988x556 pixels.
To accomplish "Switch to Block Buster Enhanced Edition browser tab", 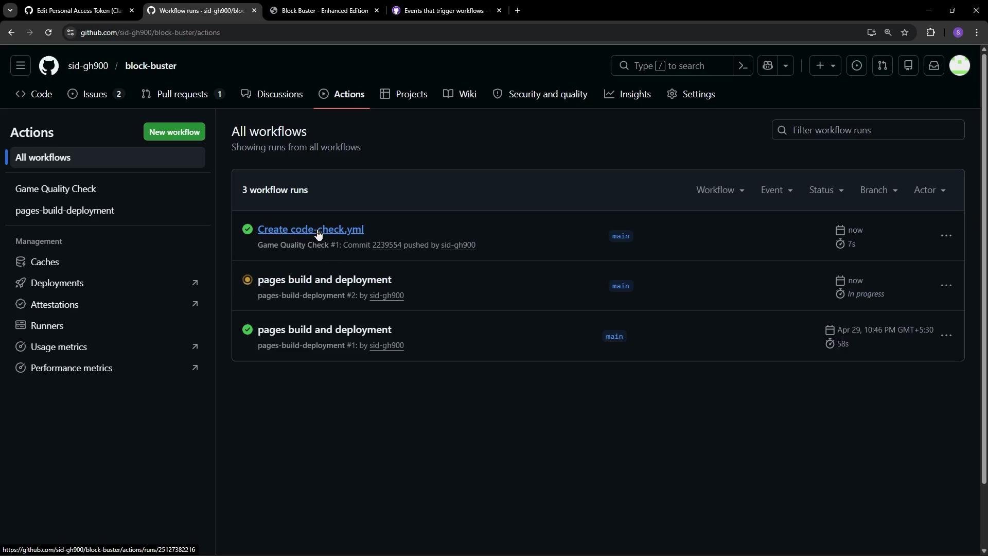I will click(325, 10).
